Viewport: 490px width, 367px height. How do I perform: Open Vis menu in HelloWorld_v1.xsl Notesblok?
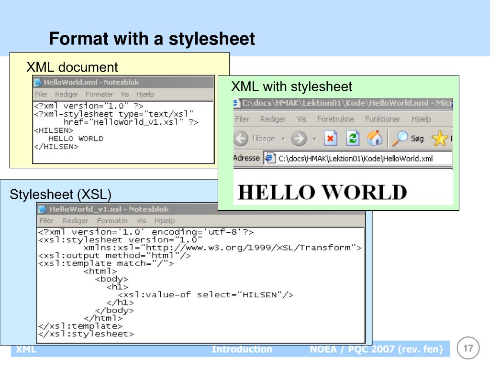point(142,221)
